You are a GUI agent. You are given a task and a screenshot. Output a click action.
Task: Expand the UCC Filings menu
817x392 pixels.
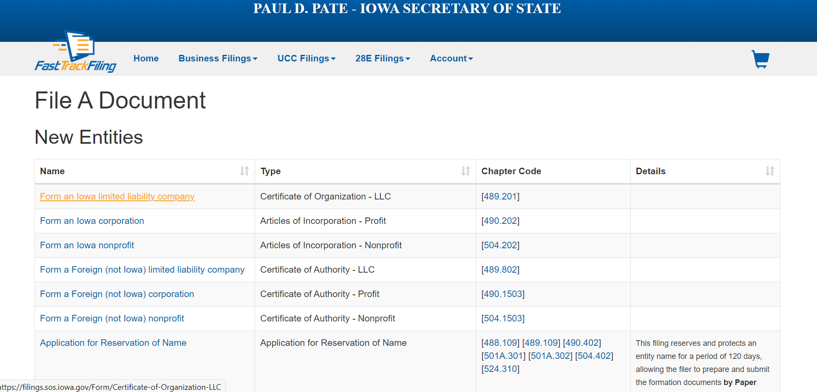pyautogui.click(x=306, y=58)
